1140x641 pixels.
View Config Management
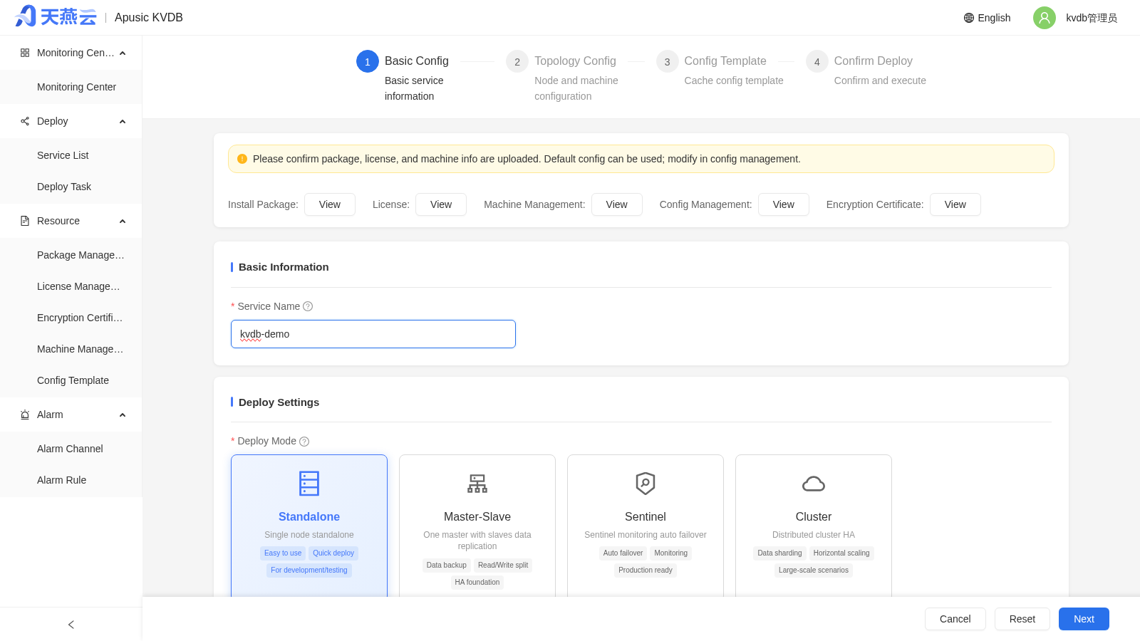click(x=784, y=204)
